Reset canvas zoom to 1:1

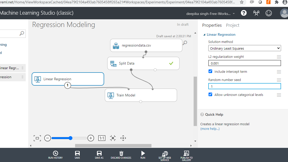click(x=102, y=138)
